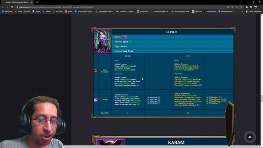Click the install/cast icon in address bar
Screen dimensions: 263x148
(x=228, y=7)
